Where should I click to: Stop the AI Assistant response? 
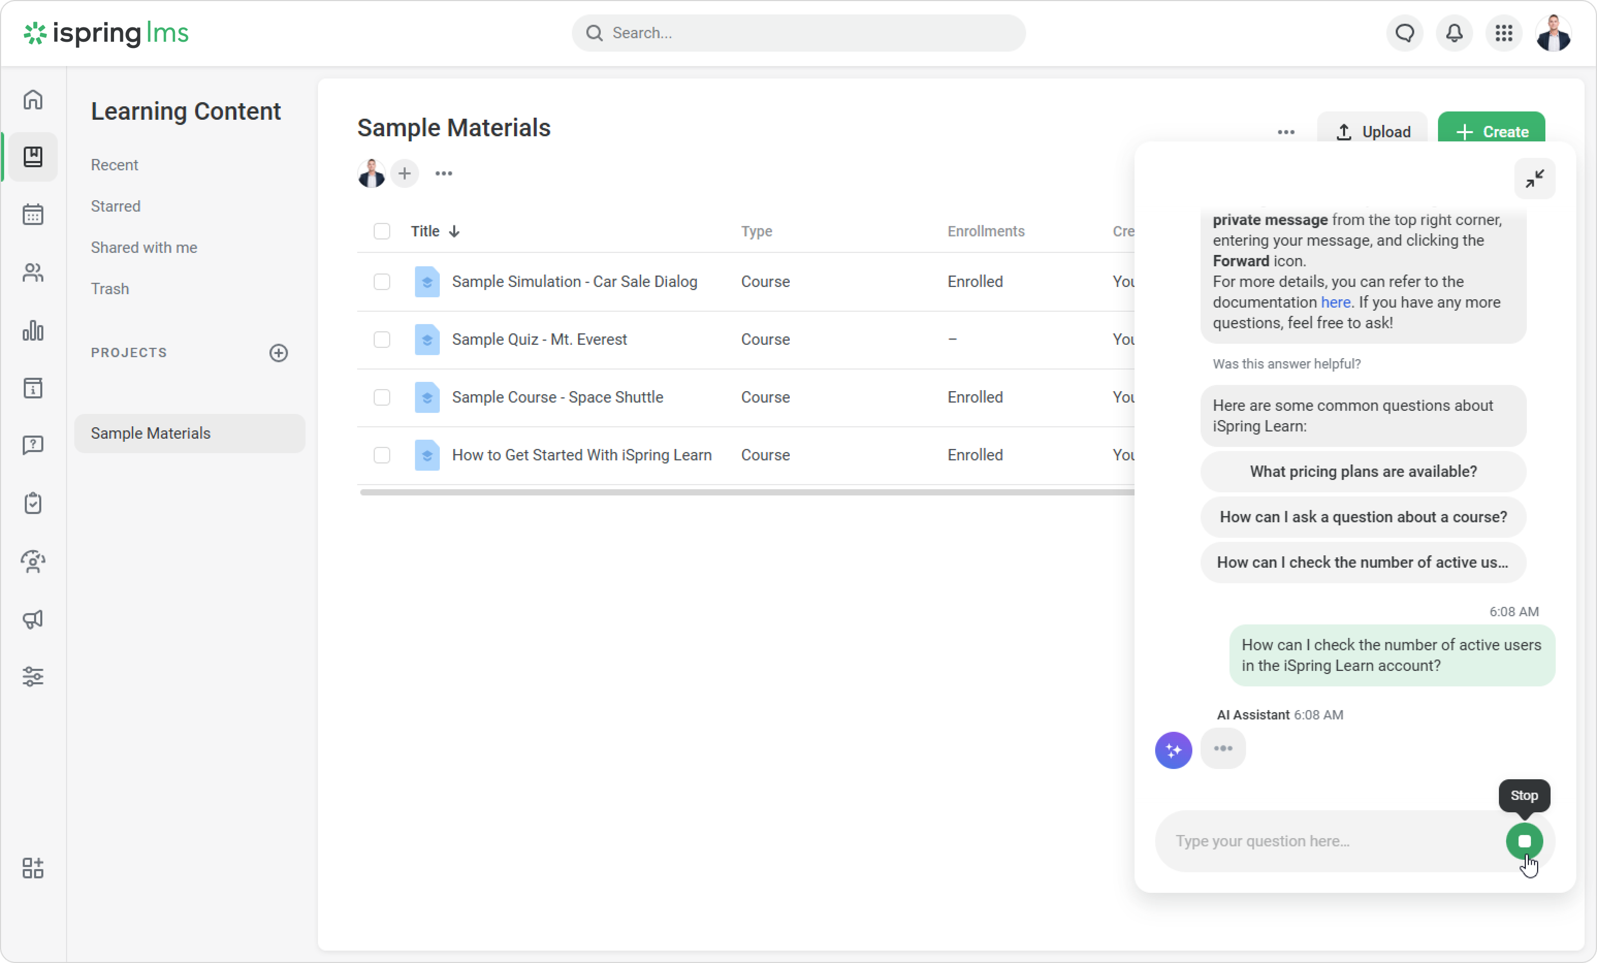click(x=1524, y=841)
